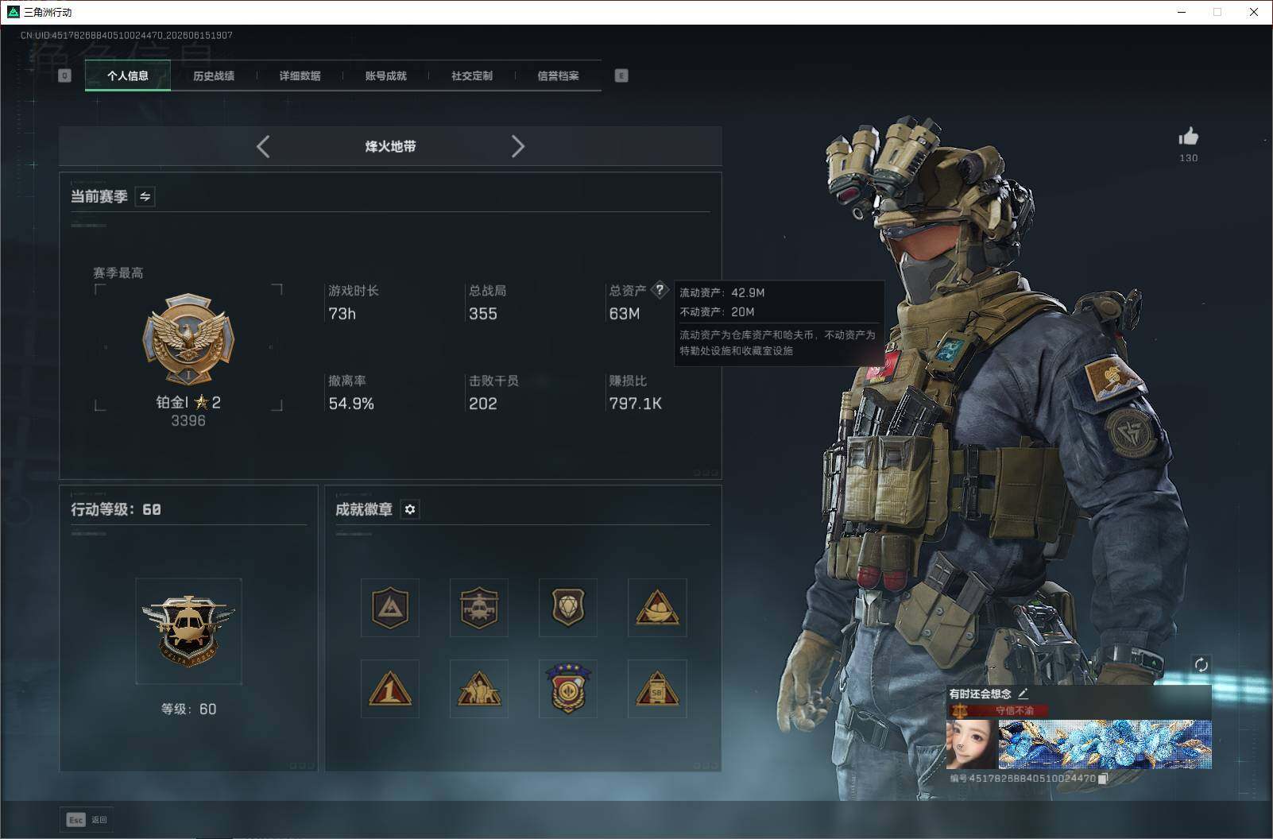Click the E key next-tab icon

tap(621, 75)
